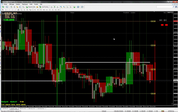Expand the new chart dropdown arrow

[5, 7]
